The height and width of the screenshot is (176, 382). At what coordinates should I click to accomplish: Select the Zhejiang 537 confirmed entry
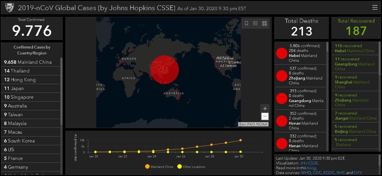pos(300,76)
